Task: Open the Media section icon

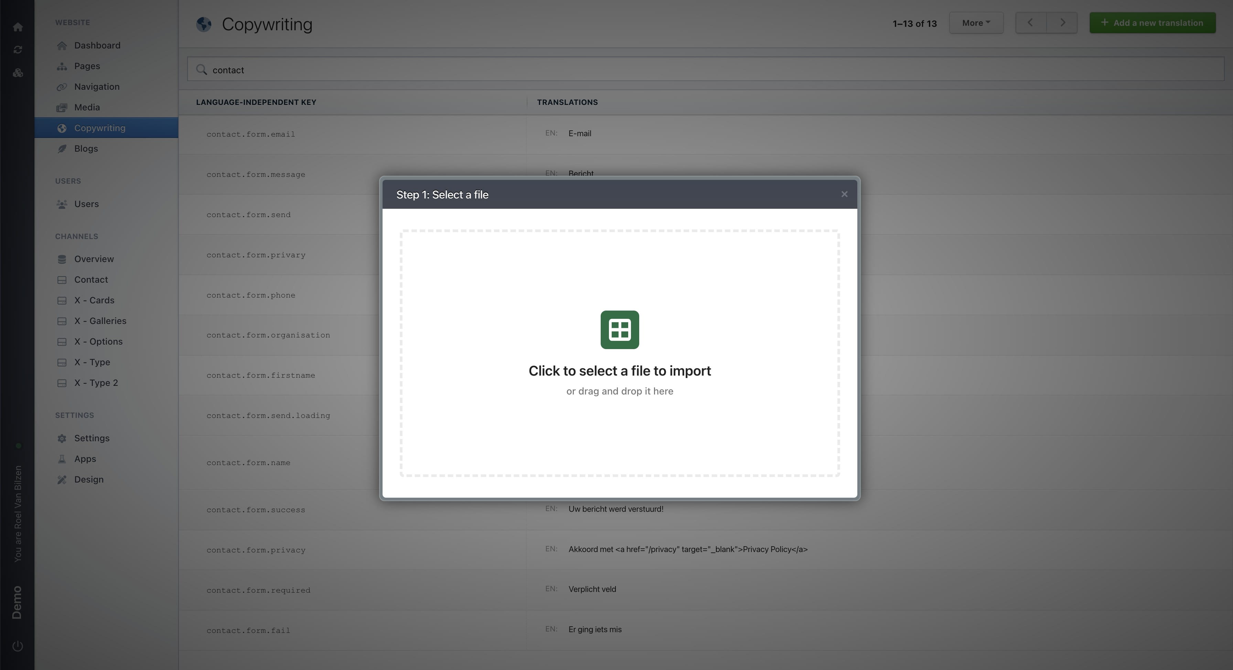Action: (x=62, y=107)
